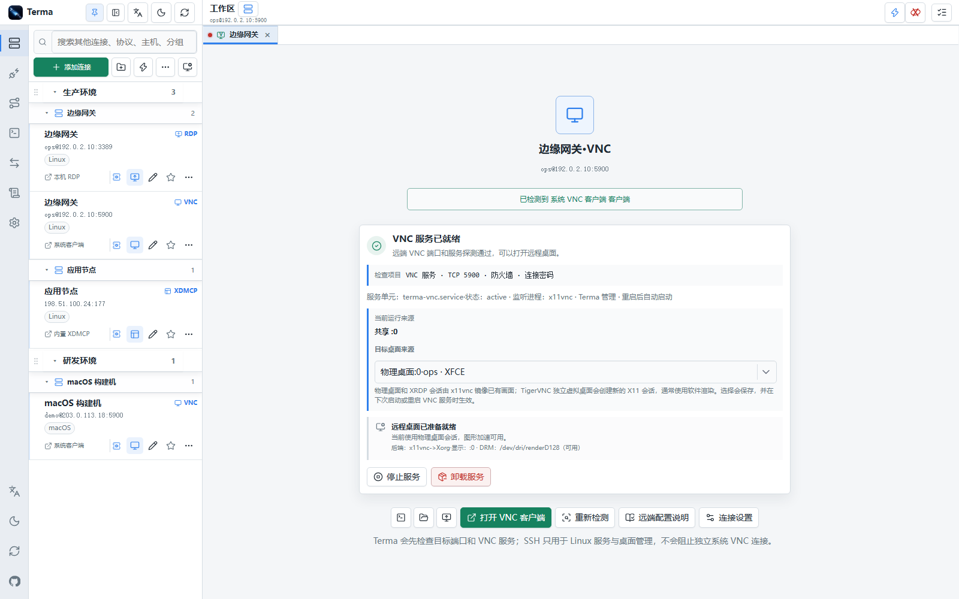Click the refresh icon in the header toolbar
This screenshot has height=599, width=959.
tap(185, 13)
